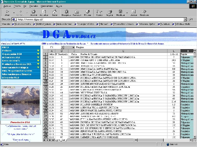Expand the Políticas menu arrow
This screenshot has width=197, height=147.
point(38,51)
